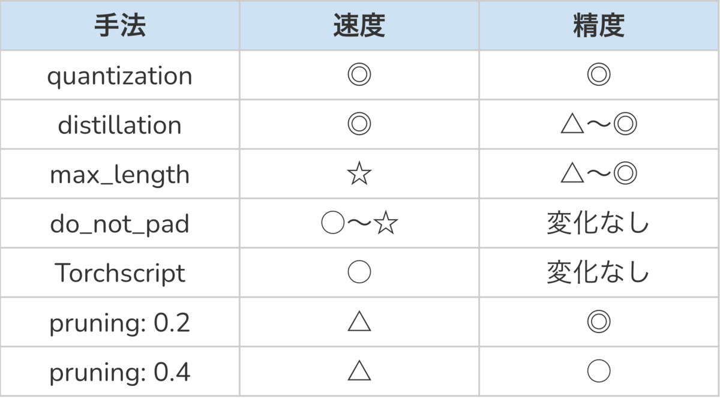Click the star symbol in max_length speed
The image size is (720, 398).
coord(359,174)
